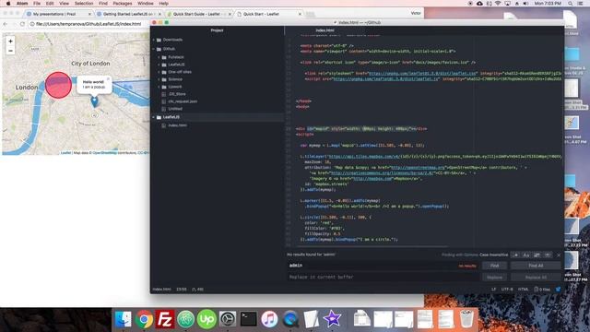590x332 pixels.
Task: Open Spotlight search in menu bar
Action: click(x=570, y=4)
